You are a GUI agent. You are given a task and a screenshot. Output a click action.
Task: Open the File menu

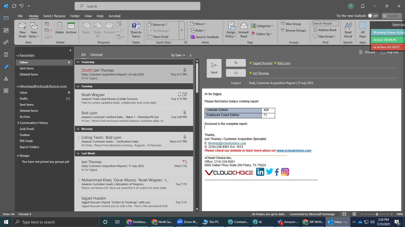click(x=20, y=16)
